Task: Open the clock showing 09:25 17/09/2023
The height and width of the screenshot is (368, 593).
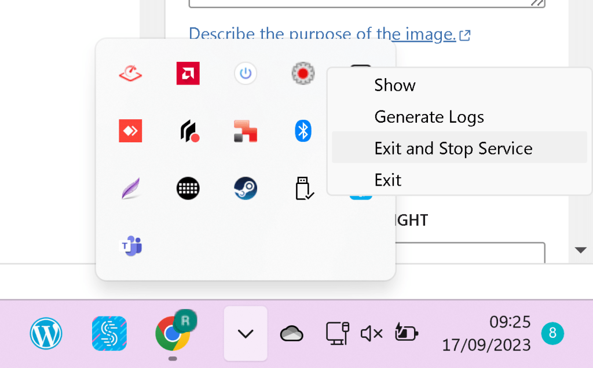Action: click(486, 334)
